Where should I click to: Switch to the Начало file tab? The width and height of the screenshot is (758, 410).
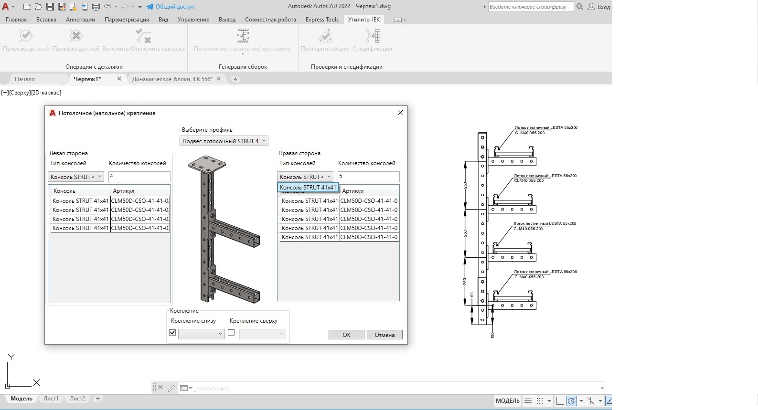pyautogui.click(x=25, y=79)
